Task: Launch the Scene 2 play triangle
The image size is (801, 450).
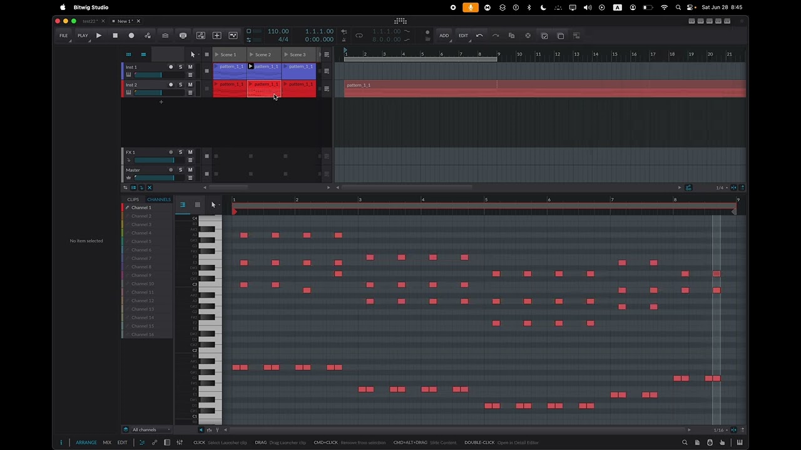Action: pos(251,54)
